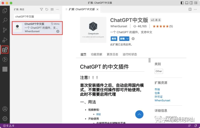Click the Other category tag
Viewport: 200px width, 128px height.
click(159, 71)
